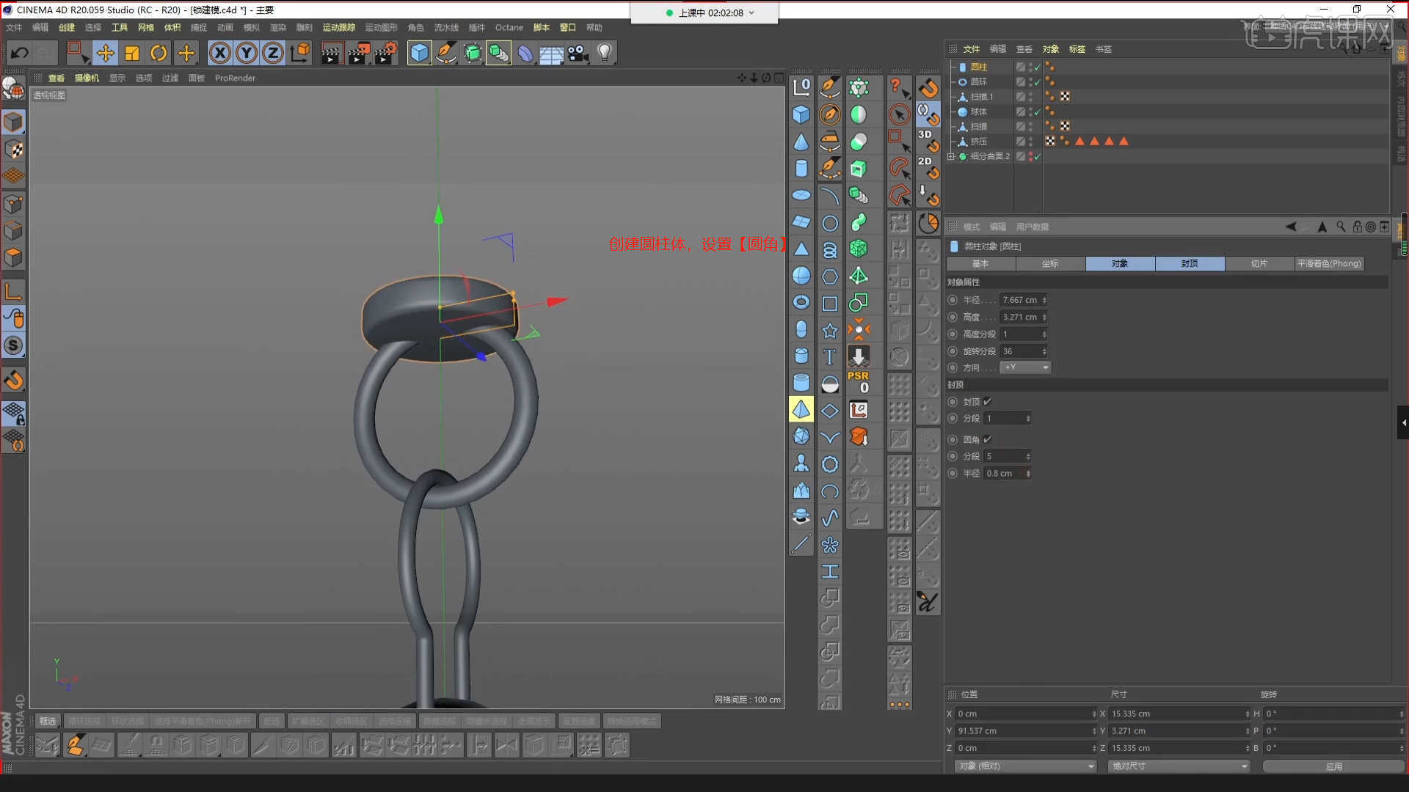Toggle visibility dots for 扫描.1 object
The image size is (1409, 792).
point(1030,97)
